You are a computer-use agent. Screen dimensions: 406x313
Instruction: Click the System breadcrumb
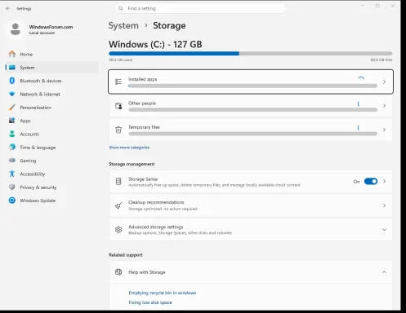123,25
